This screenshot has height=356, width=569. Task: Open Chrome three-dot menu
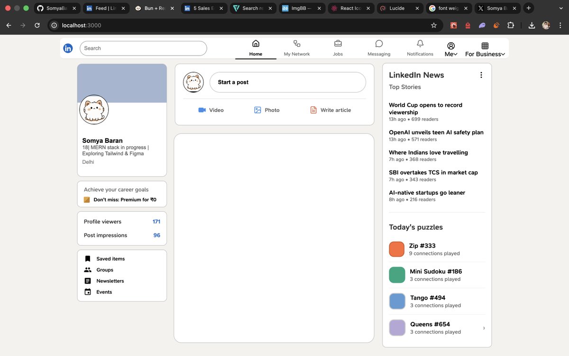560,25
